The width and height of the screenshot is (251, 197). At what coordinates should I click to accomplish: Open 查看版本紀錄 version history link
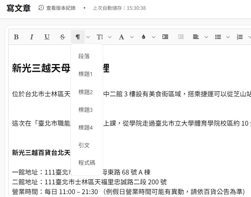[61, 8]
